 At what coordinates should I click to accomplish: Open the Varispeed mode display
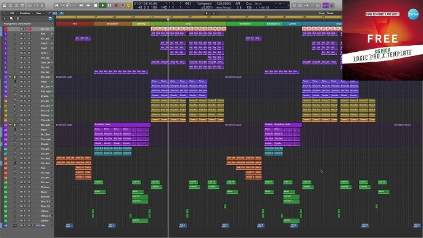(204, 4)
